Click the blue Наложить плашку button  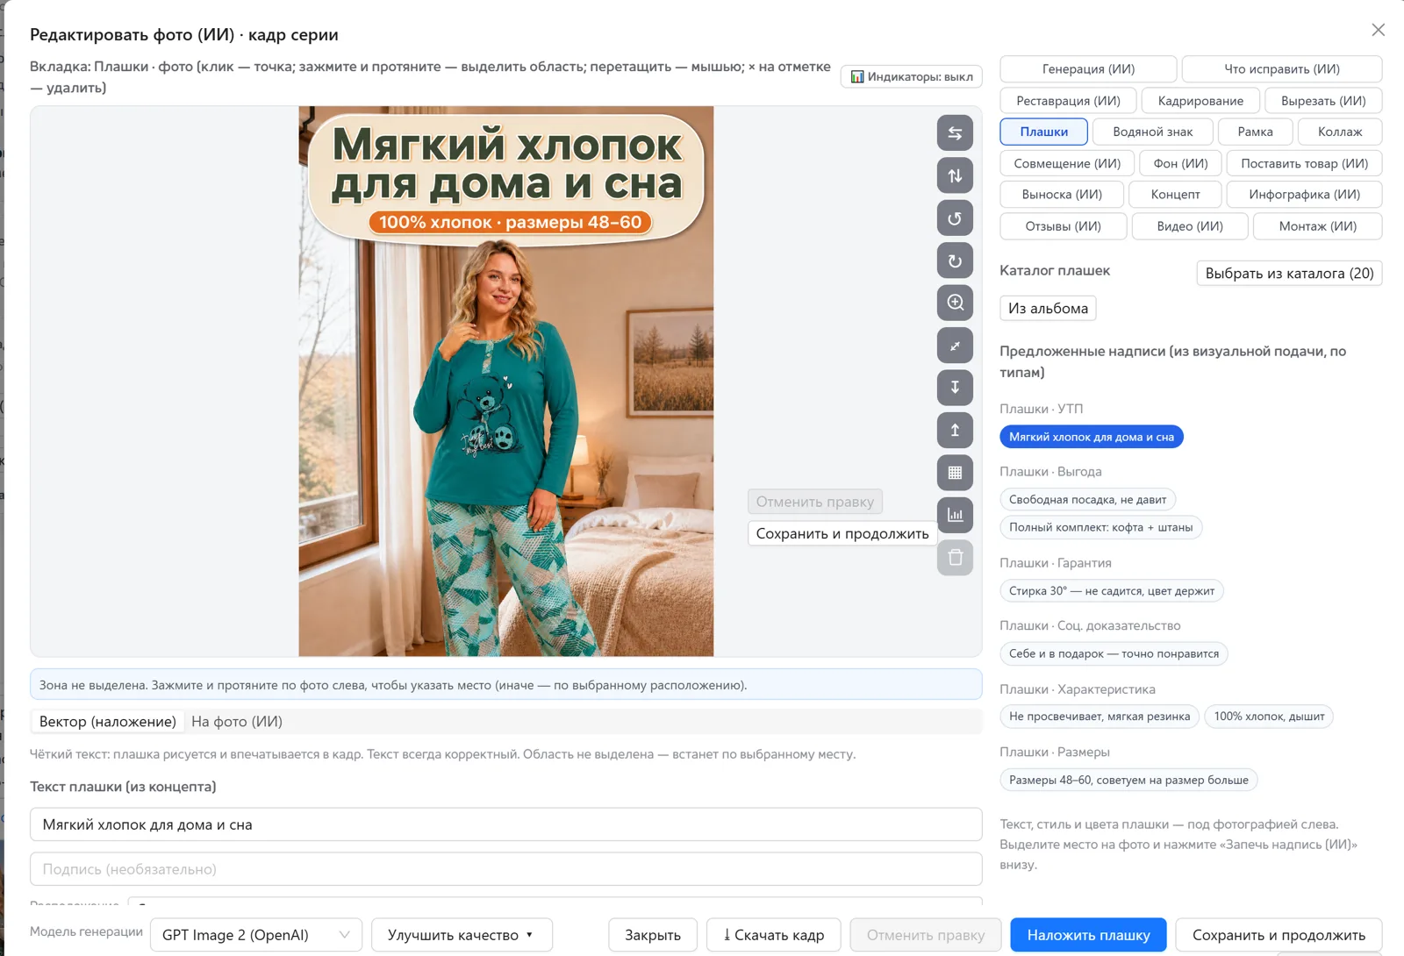[1088, 935]
